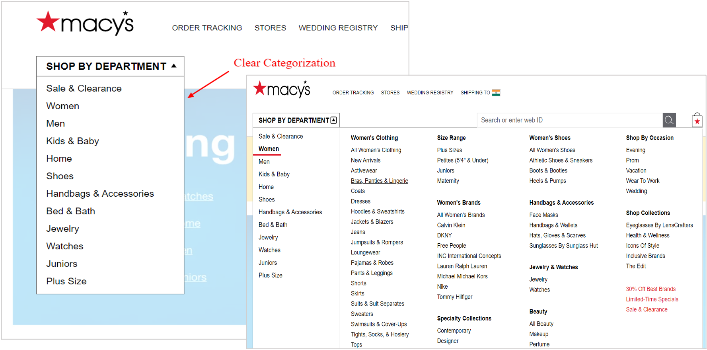Open Athletic Shoes & Sneakers link
This screenshot has height=350, width=707.
click(x=561, y=160)
